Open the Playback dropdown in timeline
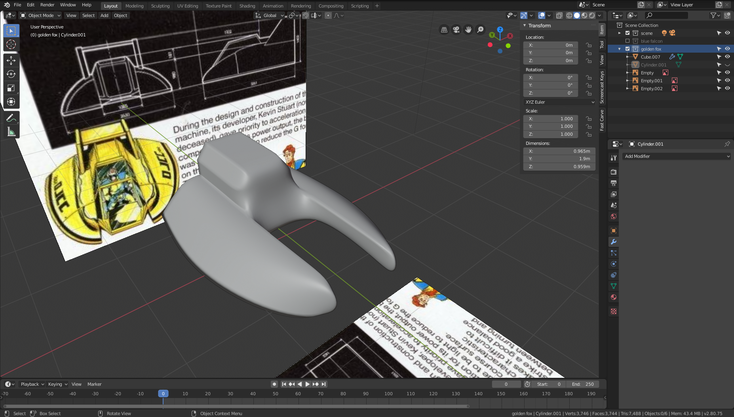 pos(32,384)
